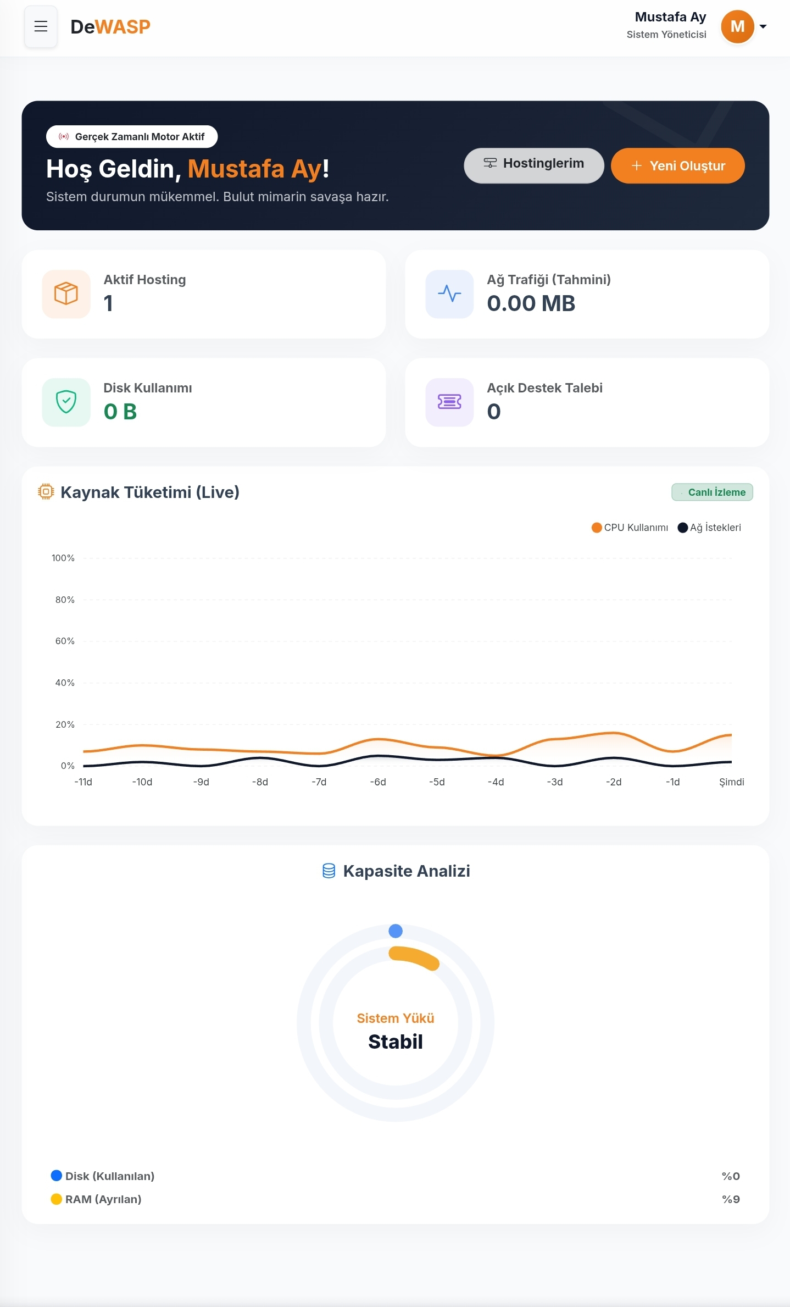Screen dimensions: 790x1307
Task: Click the 0.00 MB traffic value
Action: [531, 303]
